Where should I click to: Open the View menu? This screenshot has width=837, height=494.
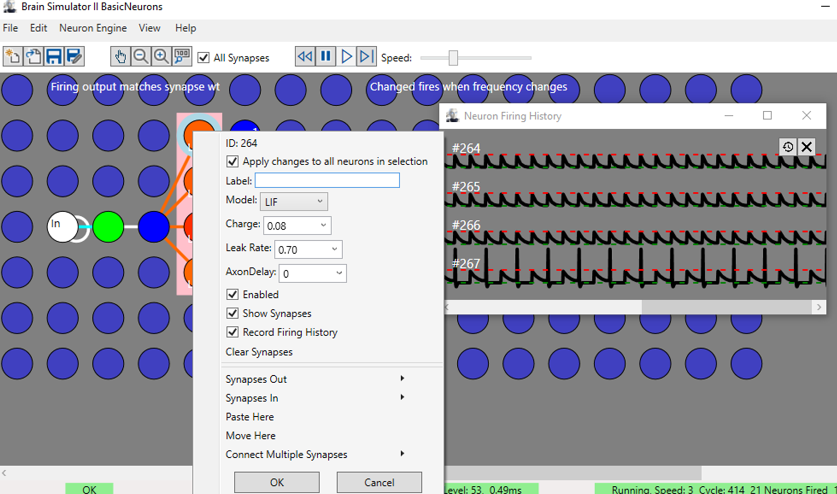click(x=150, y=28)
